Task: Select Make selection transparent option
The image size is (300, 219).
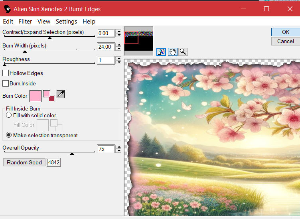Action: pos(9,135)
